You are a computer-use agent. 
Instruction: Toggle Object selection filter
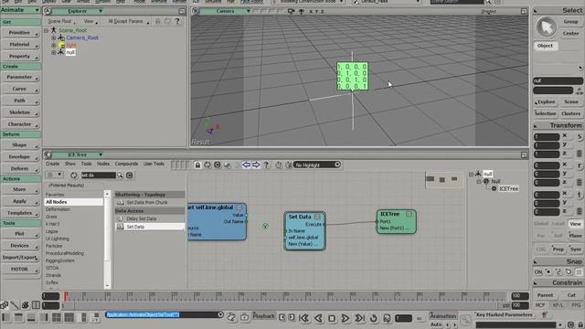pyautogui.click(x=545, y=46)
